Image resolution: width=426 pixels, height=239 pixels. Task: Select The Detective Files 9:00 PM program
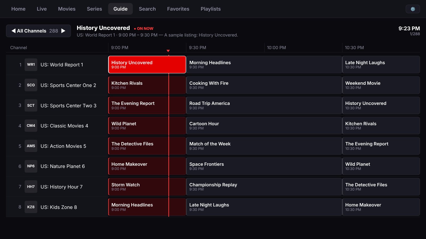click(x=147, y=146)
